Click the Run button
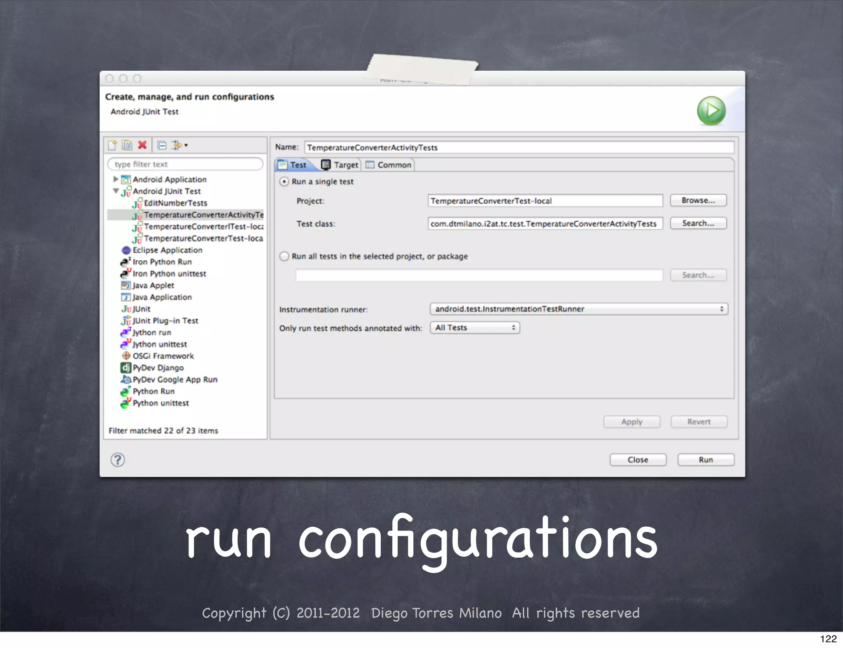Viewport: 843px width, 648px height. coord(706,460)
